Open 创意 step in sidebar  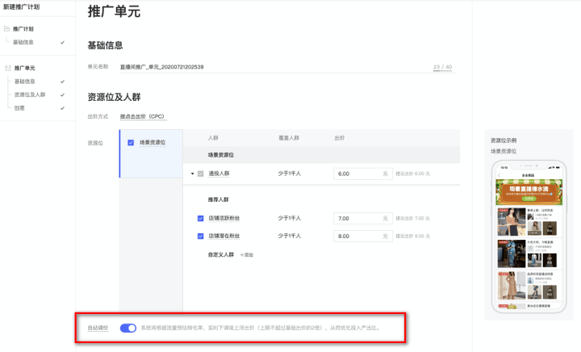tap(19, 107)
